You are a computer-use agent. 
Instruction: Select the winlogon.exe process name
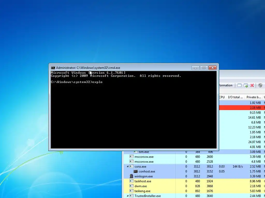pyautogui.click(x=143, y=176)
